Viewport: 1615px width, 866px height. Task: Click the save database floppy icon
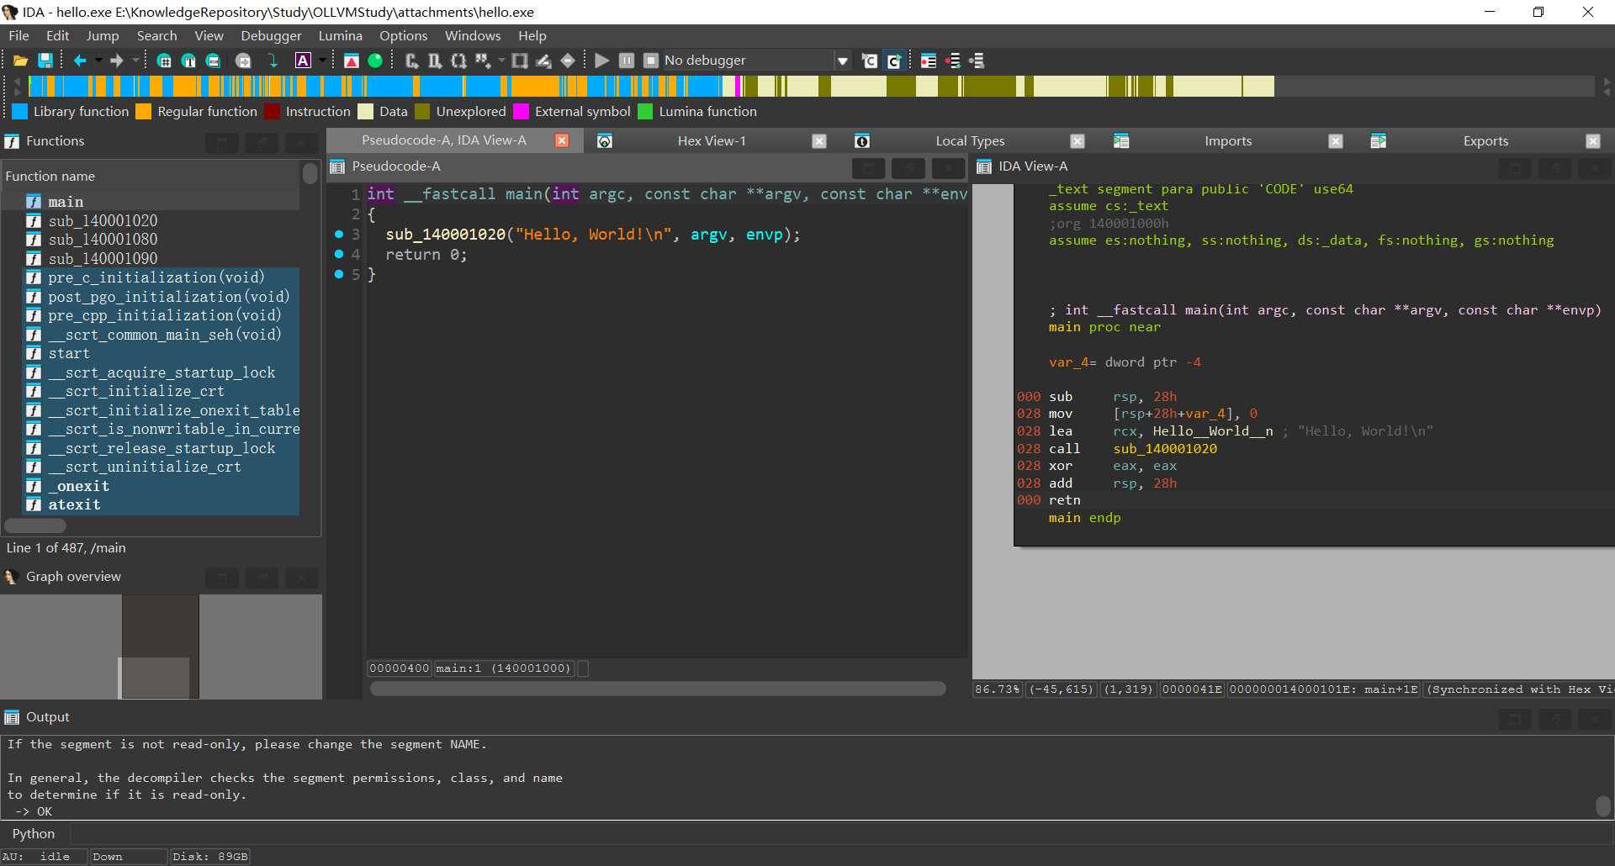(x=45, y=61)
